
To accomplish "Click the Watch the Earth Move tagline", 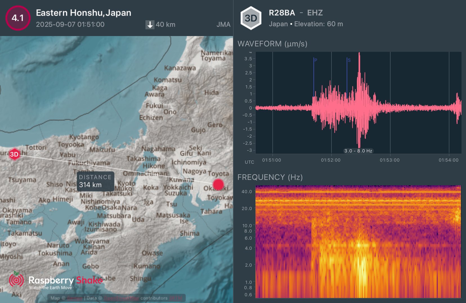I will [50, 288].
